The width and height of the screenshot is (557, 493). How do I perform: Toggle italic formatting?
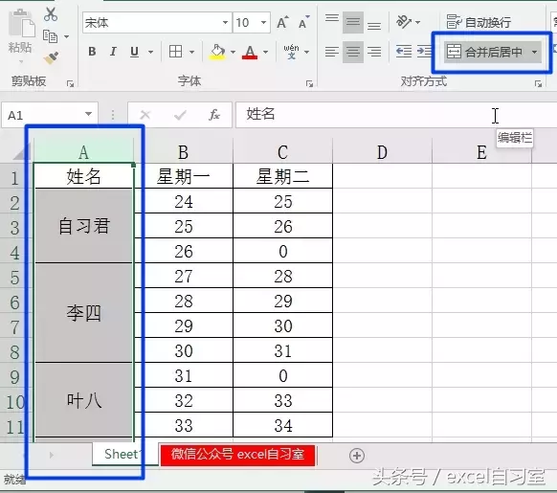point(113,52)
